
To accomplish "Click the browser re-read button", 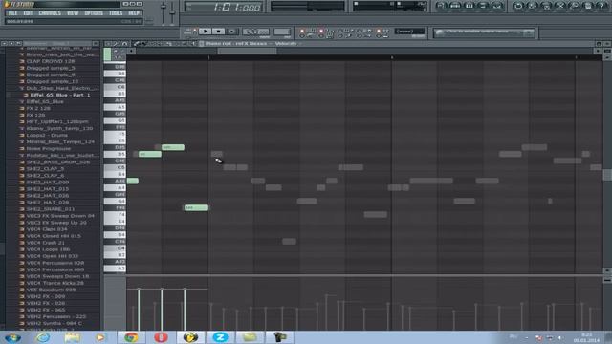I will coord(11,44).
